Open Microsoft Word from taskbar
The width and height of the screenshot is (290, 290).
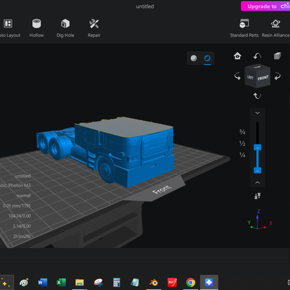point(43,282)
